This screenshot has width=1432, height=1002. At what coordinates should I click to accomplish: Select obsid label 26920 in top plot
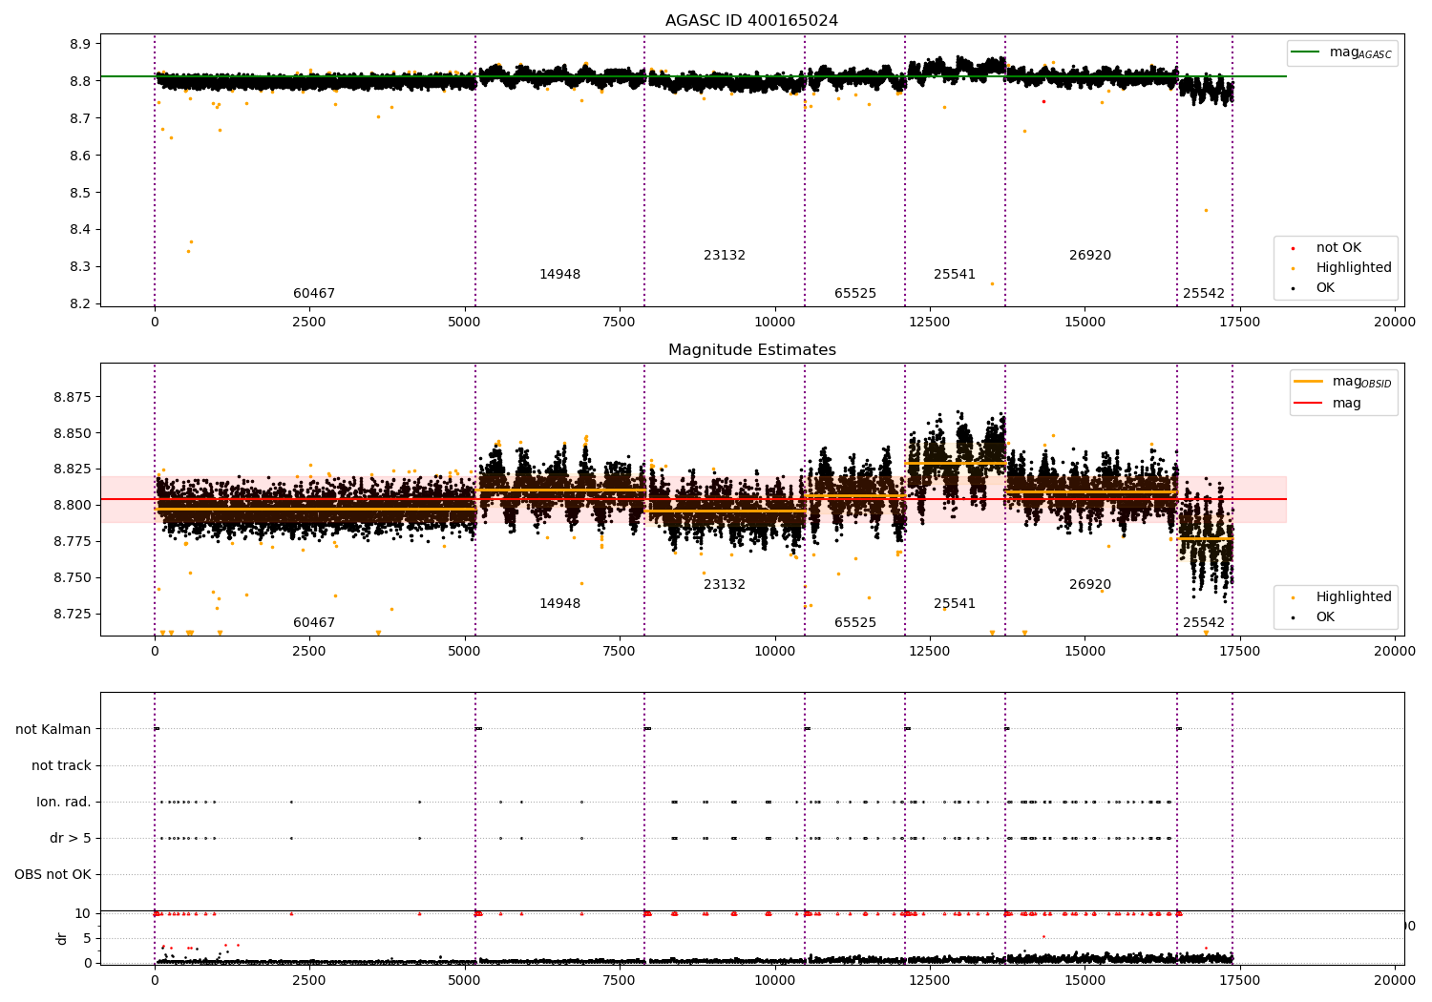(1090, 255)
